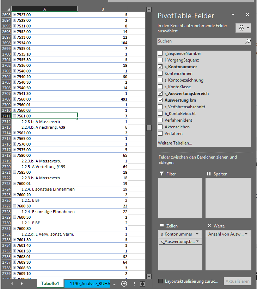The width and height of the screenshot is (257, 289).
Task: Click inside the Spalten drop area
Action: [x=228, y=198]
